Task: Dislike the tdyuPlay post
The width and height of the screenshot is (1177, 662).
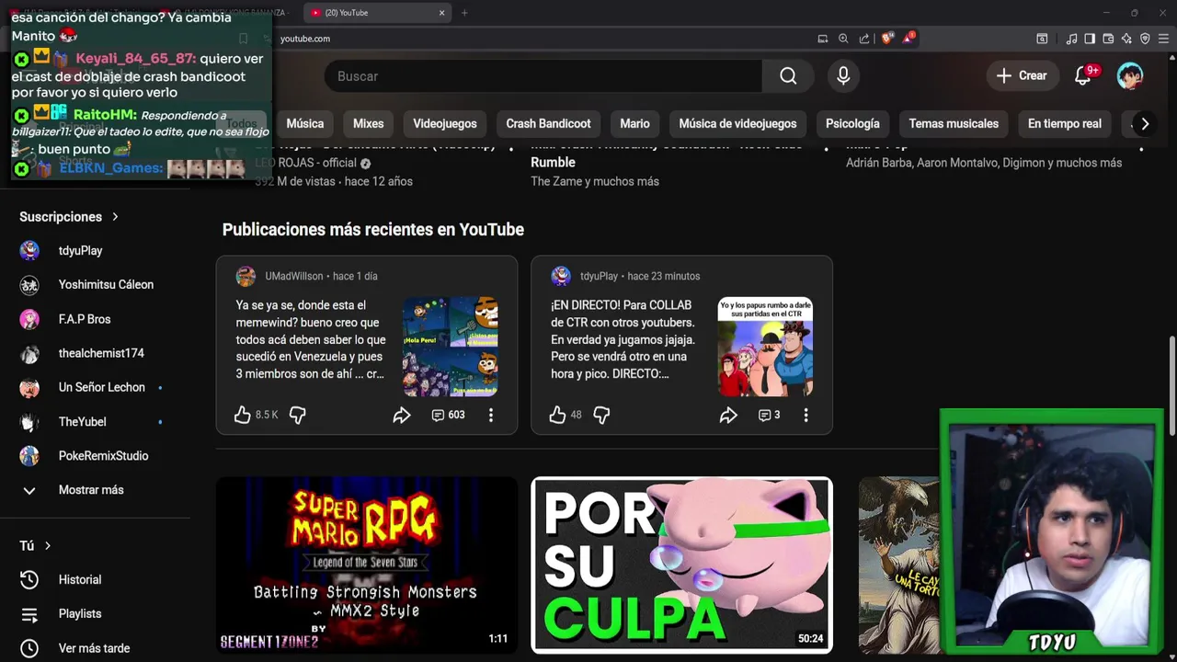Action: pos(601,415)
